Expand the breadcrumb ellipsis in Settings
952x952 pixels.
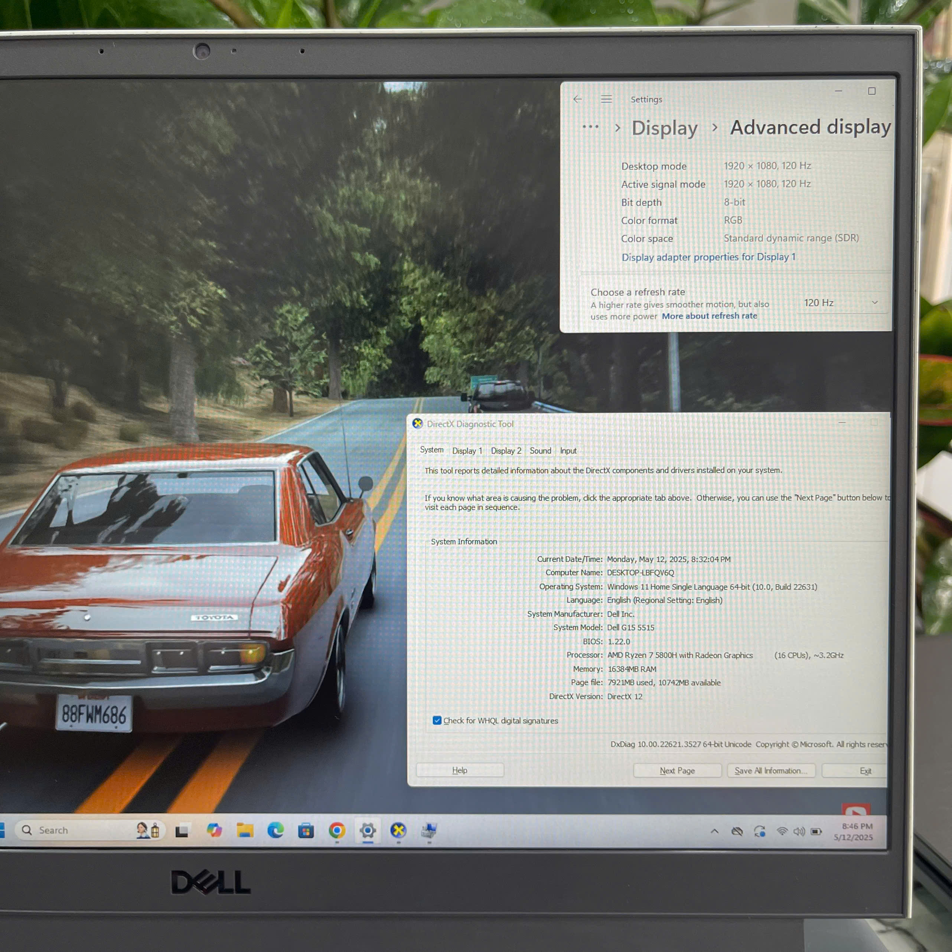(x=590, y=127)
